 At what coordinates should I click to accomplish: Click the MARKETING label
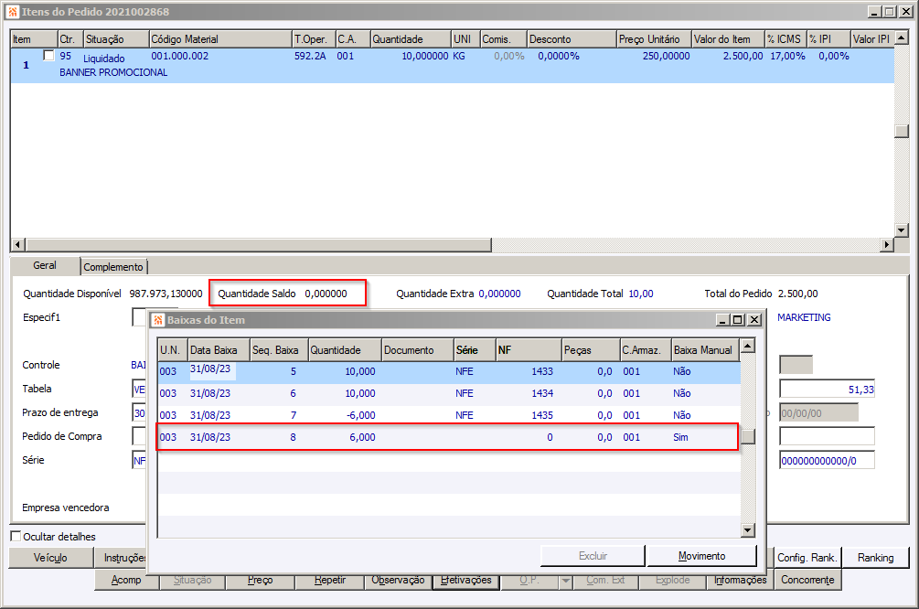(804, 317)
